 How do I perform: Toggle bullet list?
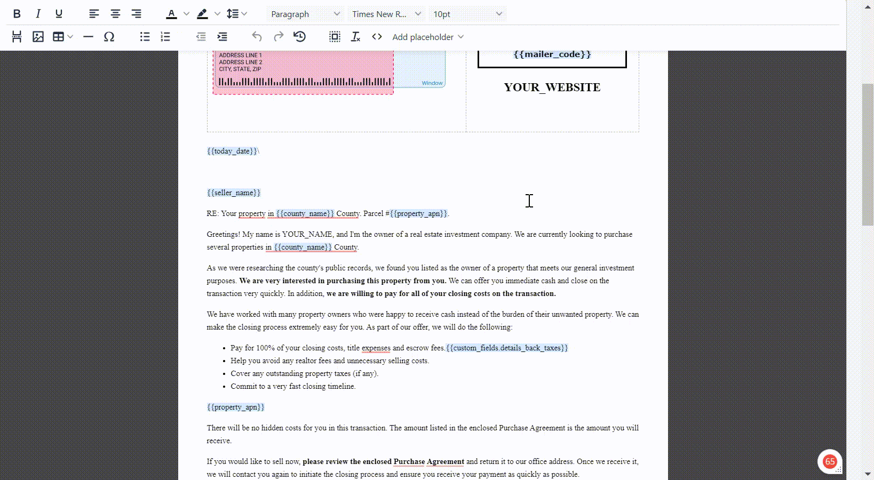[145, 37]
